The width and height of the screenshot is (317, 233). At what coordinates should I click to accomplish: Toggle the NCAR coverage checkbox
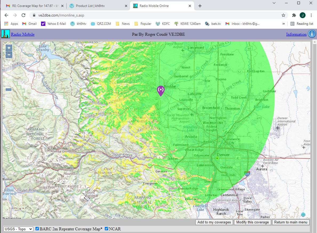point(107,228)
